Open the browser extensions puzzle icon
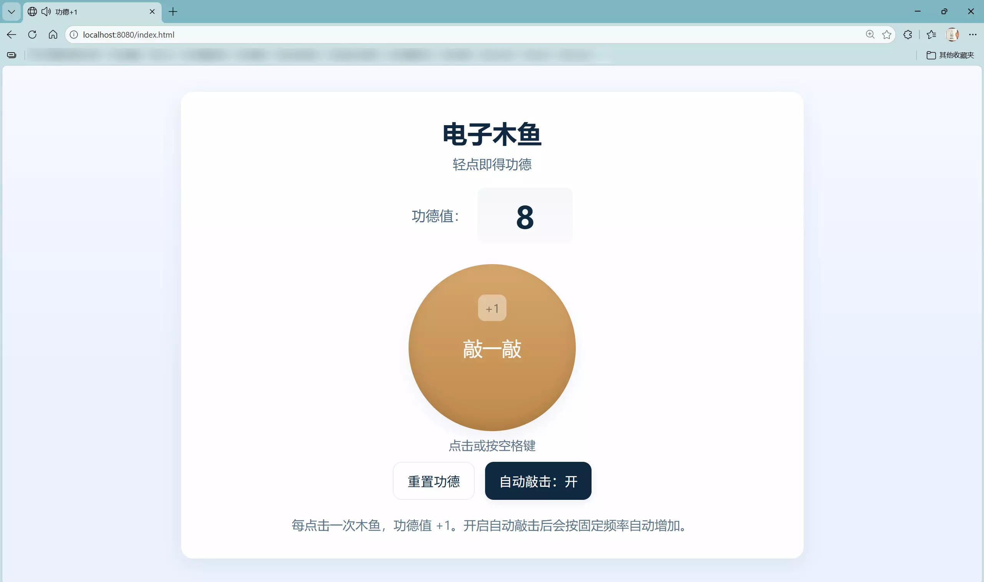The width and height of the screenshot is (984, 582). click(x=908, y=35)
